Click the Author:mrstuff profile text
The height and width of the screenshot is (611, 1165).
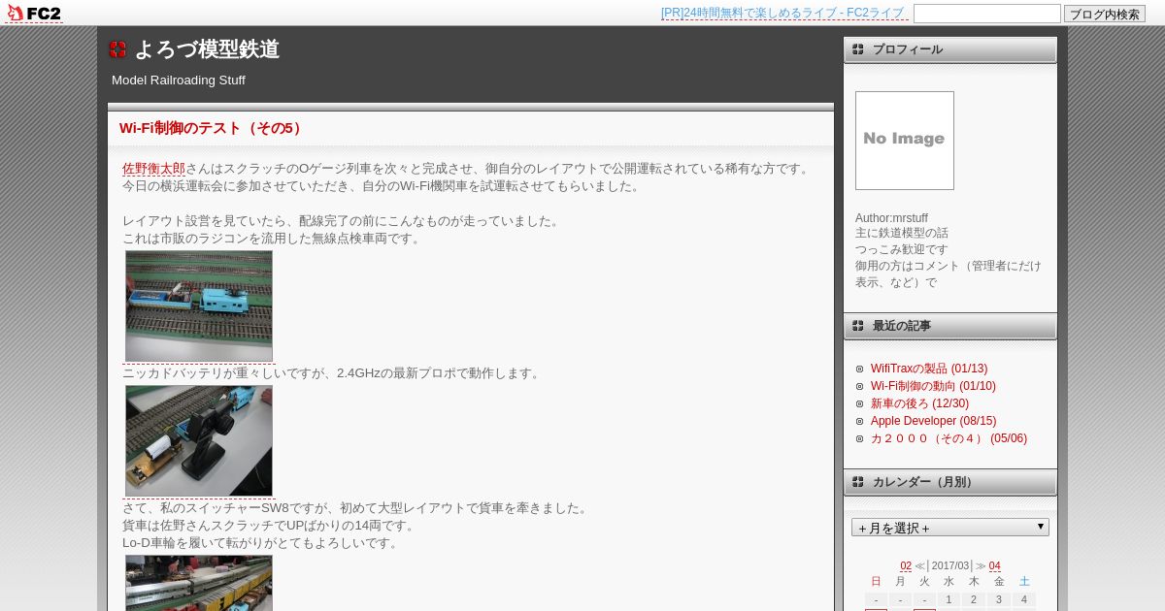(891, 218)
